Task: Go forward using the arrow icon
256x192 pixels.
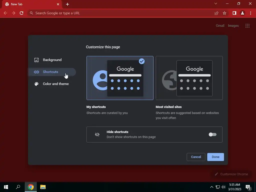Action: point(13,13)
